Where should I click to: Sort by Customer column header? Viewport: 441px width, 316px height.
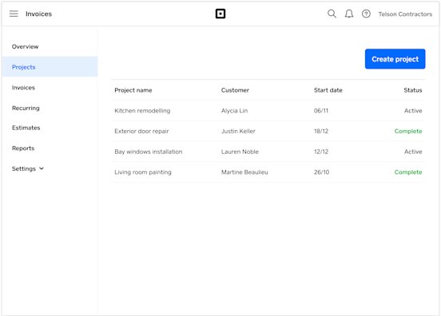pyautogui.click(x=235, y=90)
